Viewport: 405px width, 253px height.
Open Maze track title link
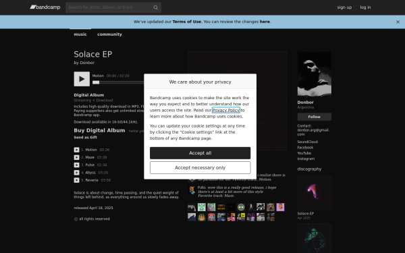coord(90,157)
